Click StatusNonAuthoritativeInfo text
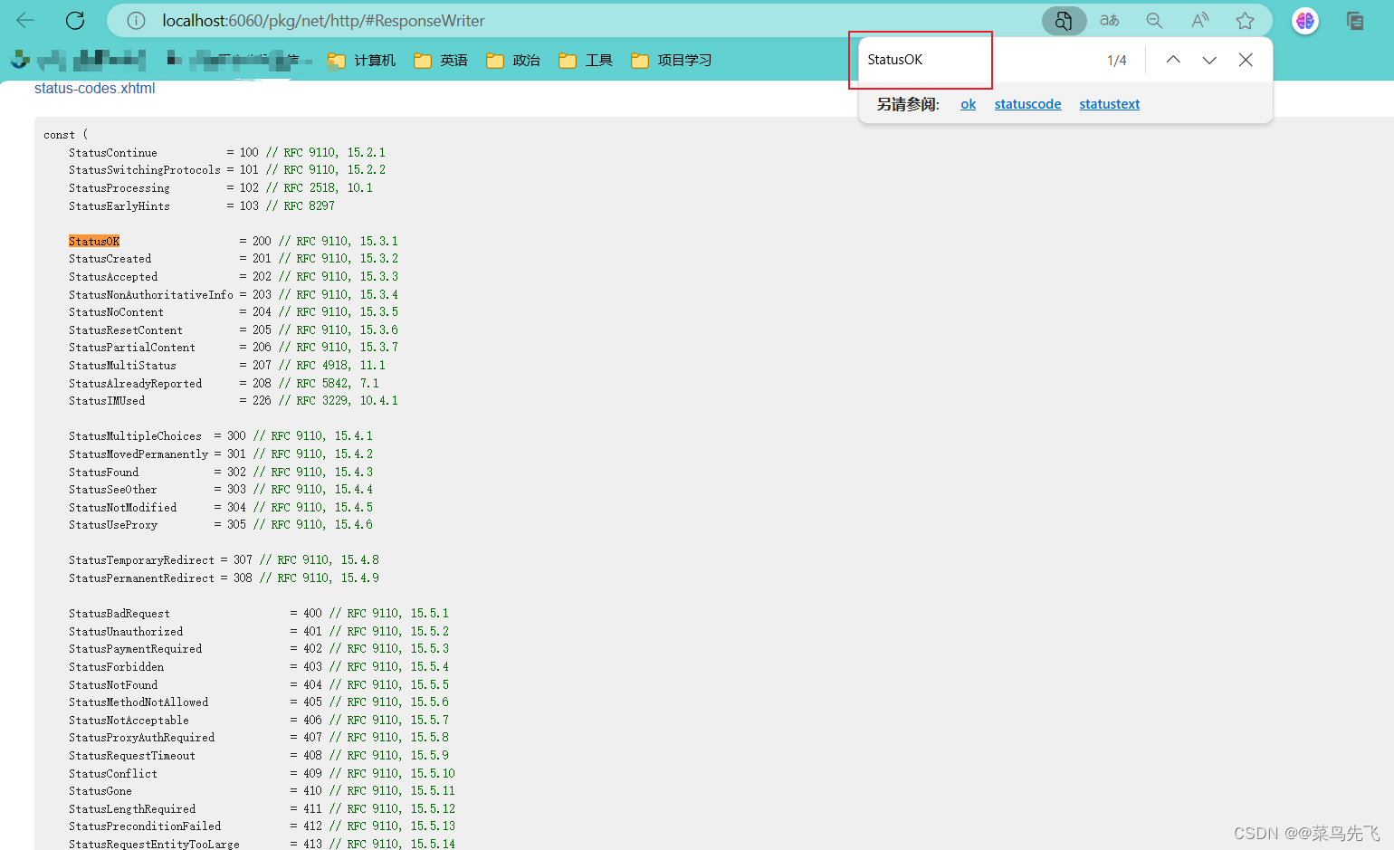Image resolution: width=1394 pixels, height=850 pixels. pos(151,294)
